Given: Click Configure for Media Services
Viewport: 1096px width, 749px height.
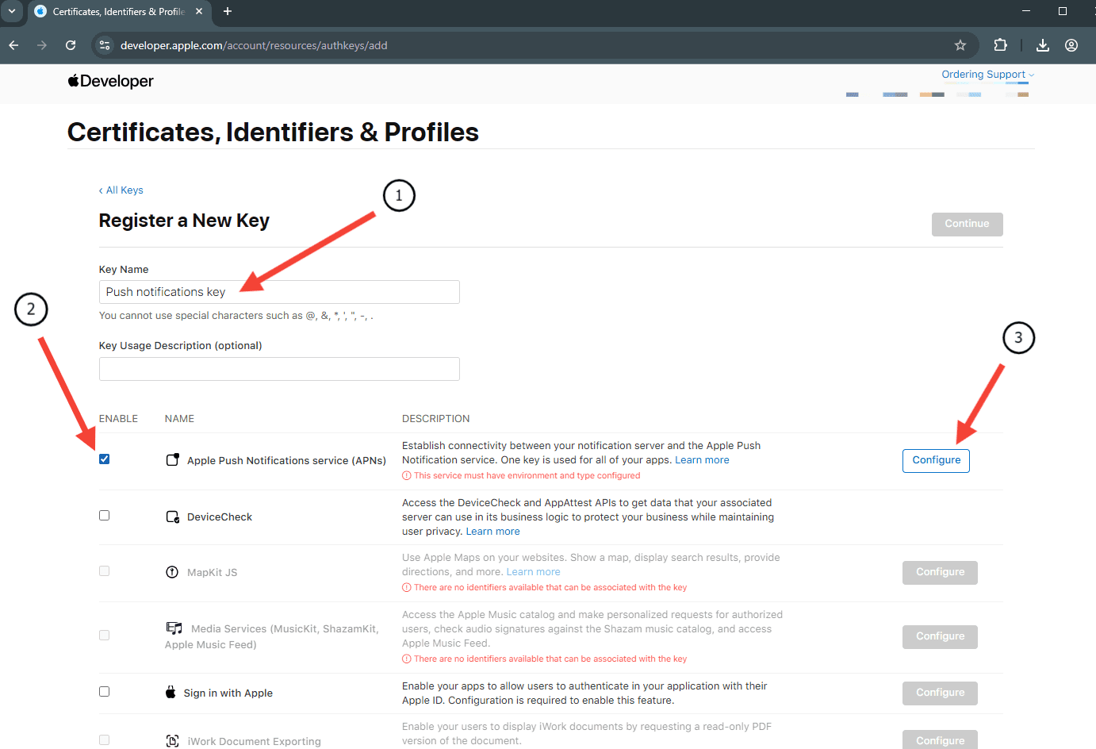Looking at the screenshot, I should click(940, 636).
